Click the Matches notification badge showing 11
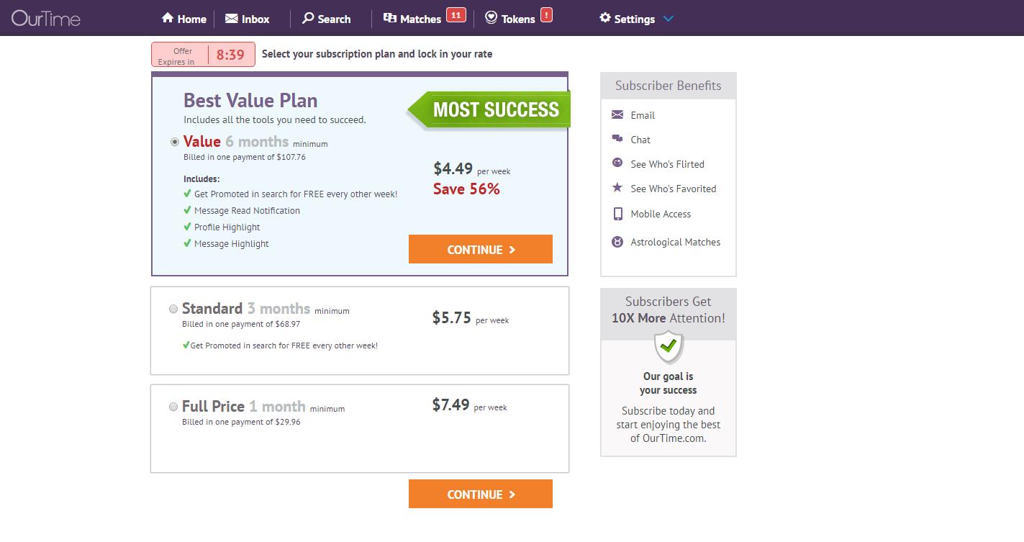Image resolution: width=1024 pixels, height=542 pixels. click(x=456, y=14)
